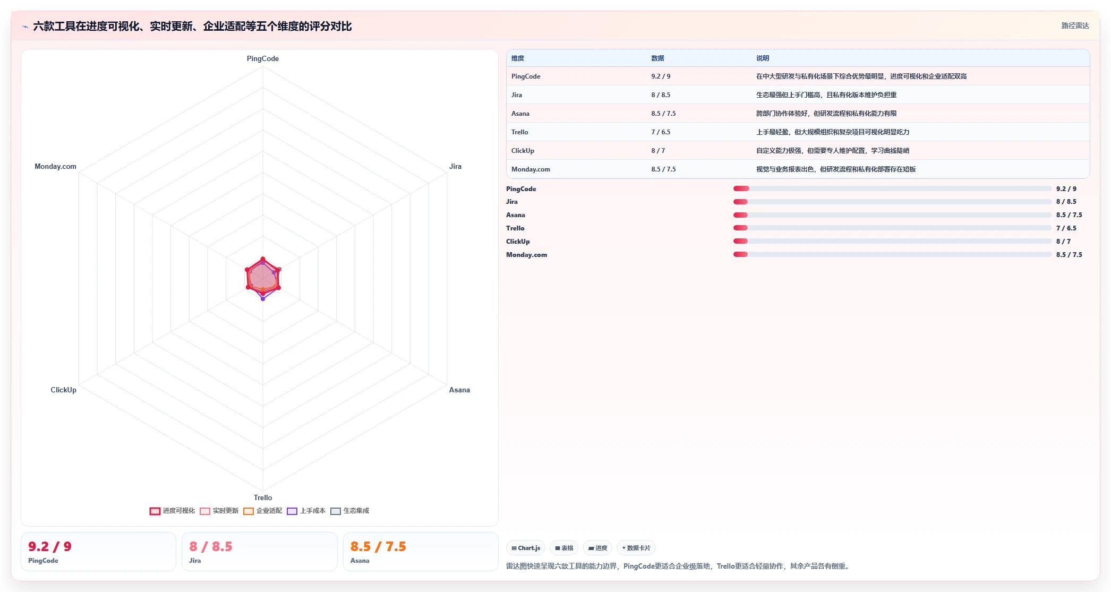This screenshot has height=592, width=1111.
Task: Click the 8 / 7 value in the table
Action: (658, 151)
